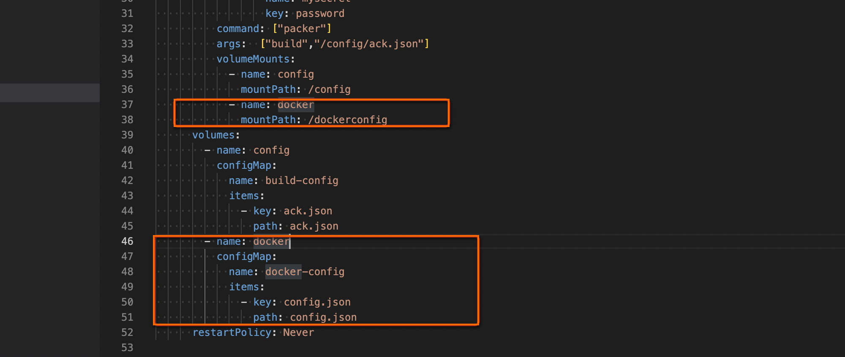Screen dimensions: 845x357
Task: Click 'configMap' key on line 47
Action: pos(244,257)
